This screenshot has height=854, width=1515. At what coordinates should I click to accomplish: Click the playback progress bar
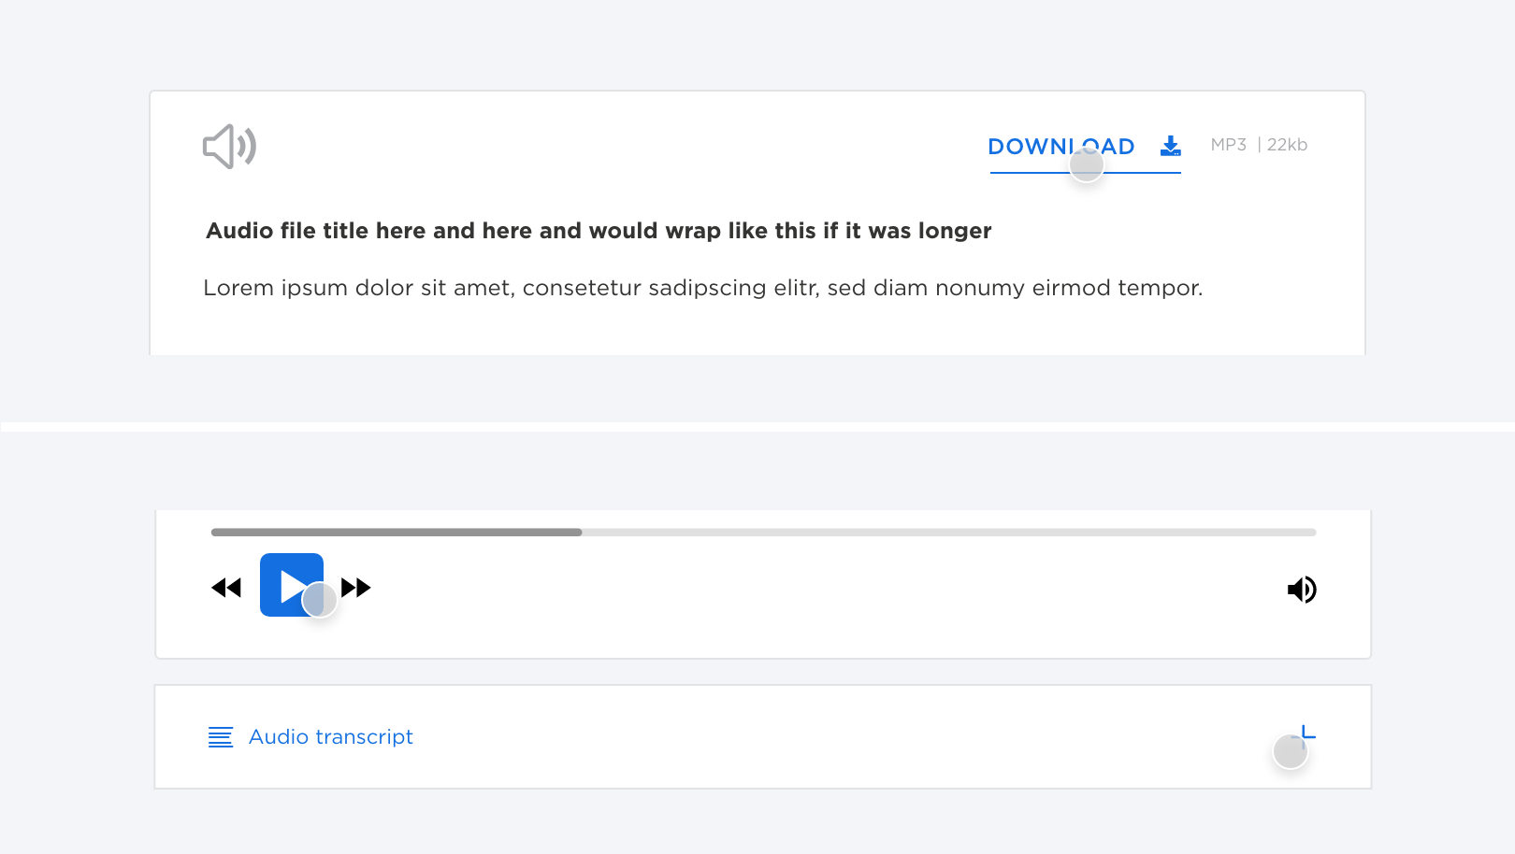[x=763, y=532]
